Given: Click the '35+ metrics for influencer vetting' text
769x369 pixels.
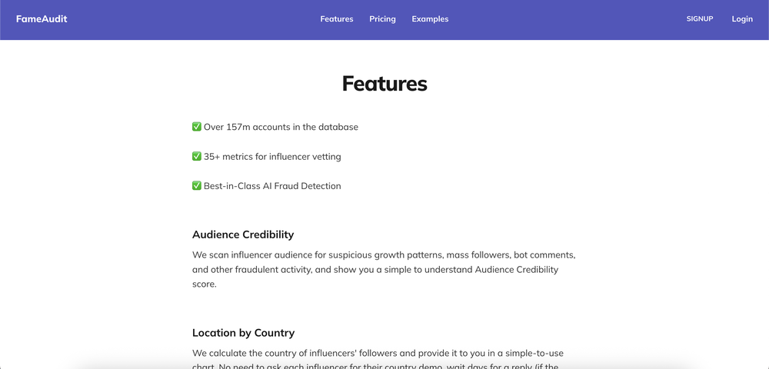Looking at the screenshot, I should pos(273,157).
